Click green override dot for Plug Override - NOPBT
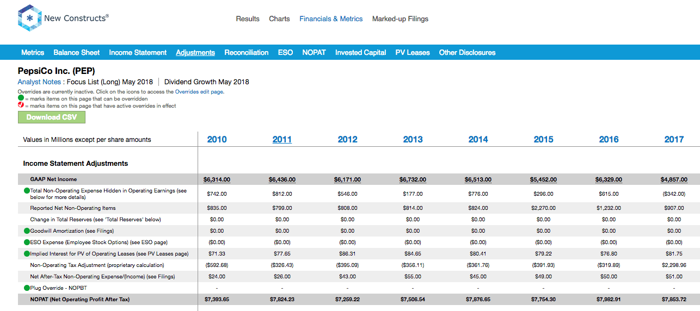The width and height of the screenshot is (700, 311). pos(27,288)
